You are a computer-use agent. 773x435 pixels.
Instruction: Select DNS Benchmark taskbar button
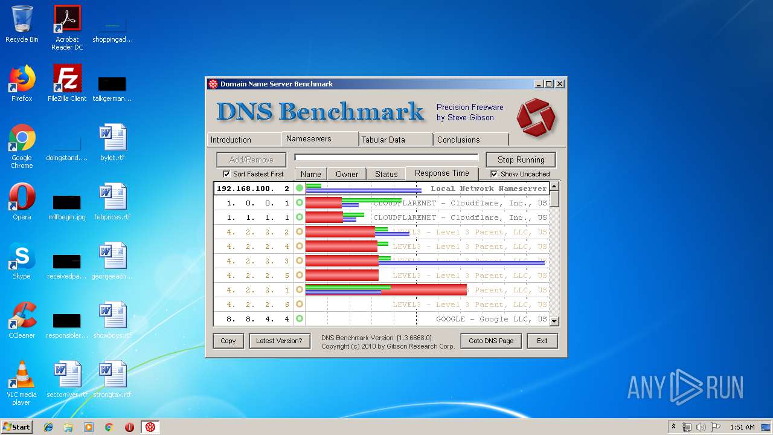(150, 427)
